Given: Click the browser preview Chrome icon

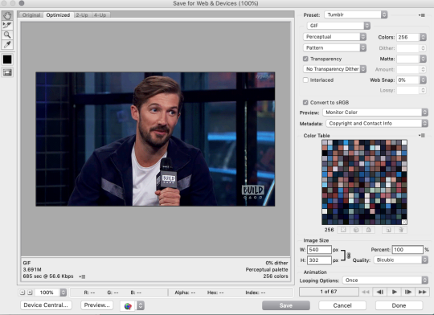Looking at the screenshot, I should [128, 306].
